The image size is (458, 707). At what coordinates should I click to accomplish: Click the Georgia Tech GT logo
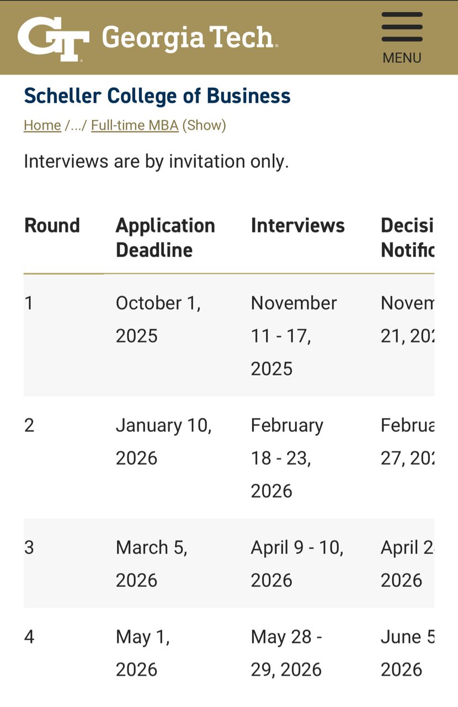click(x=53, y=39)
